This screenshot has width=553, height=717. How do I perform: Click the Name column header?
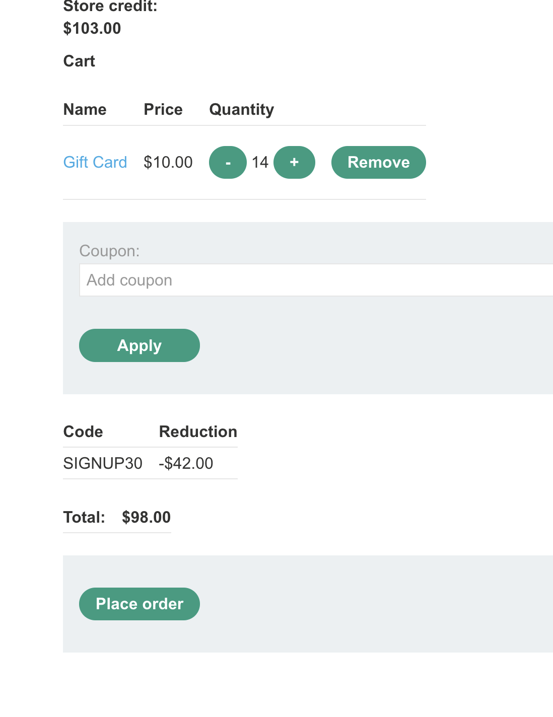tap(85, 109)
